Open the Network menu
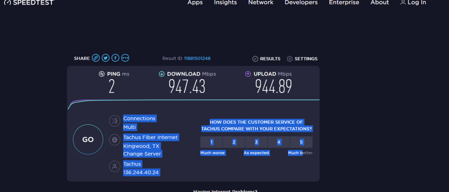The image size is (449, 192). click(x=261, y=3)
